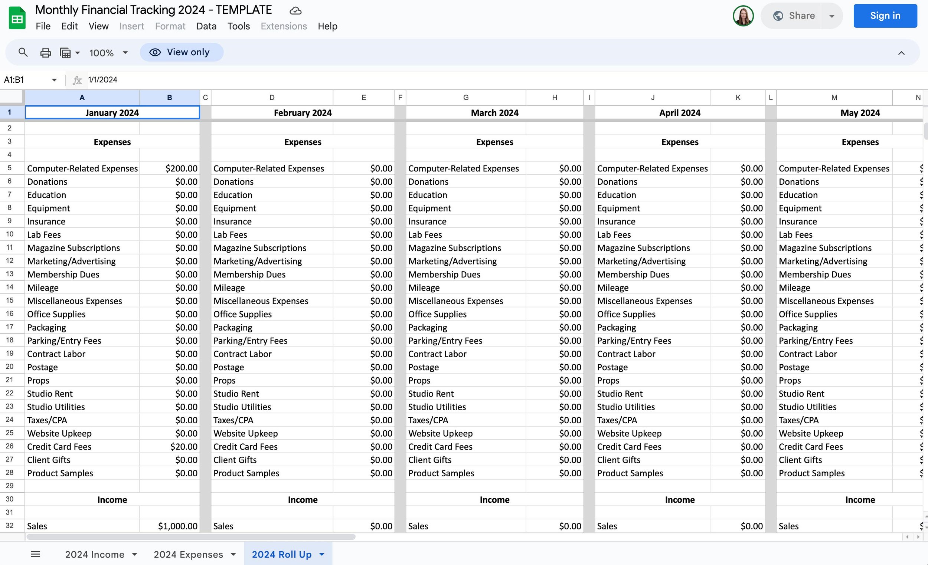
Task: Expand the Share options dropdown arrow
Action: point(831,16)
